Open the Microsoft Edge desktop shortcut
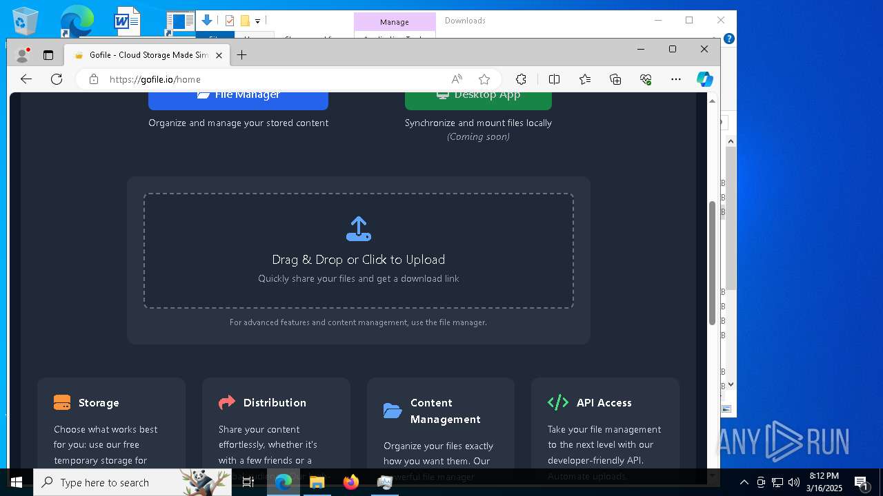This screenshot has height=496, width=883. 77,21
